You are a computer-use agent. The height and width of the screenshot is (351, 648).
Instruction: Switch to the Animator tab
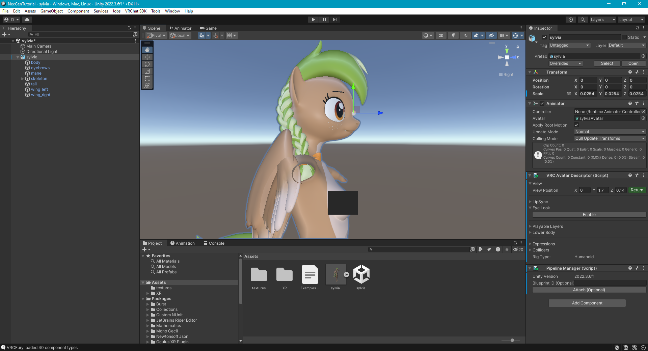tap(180, 28)
